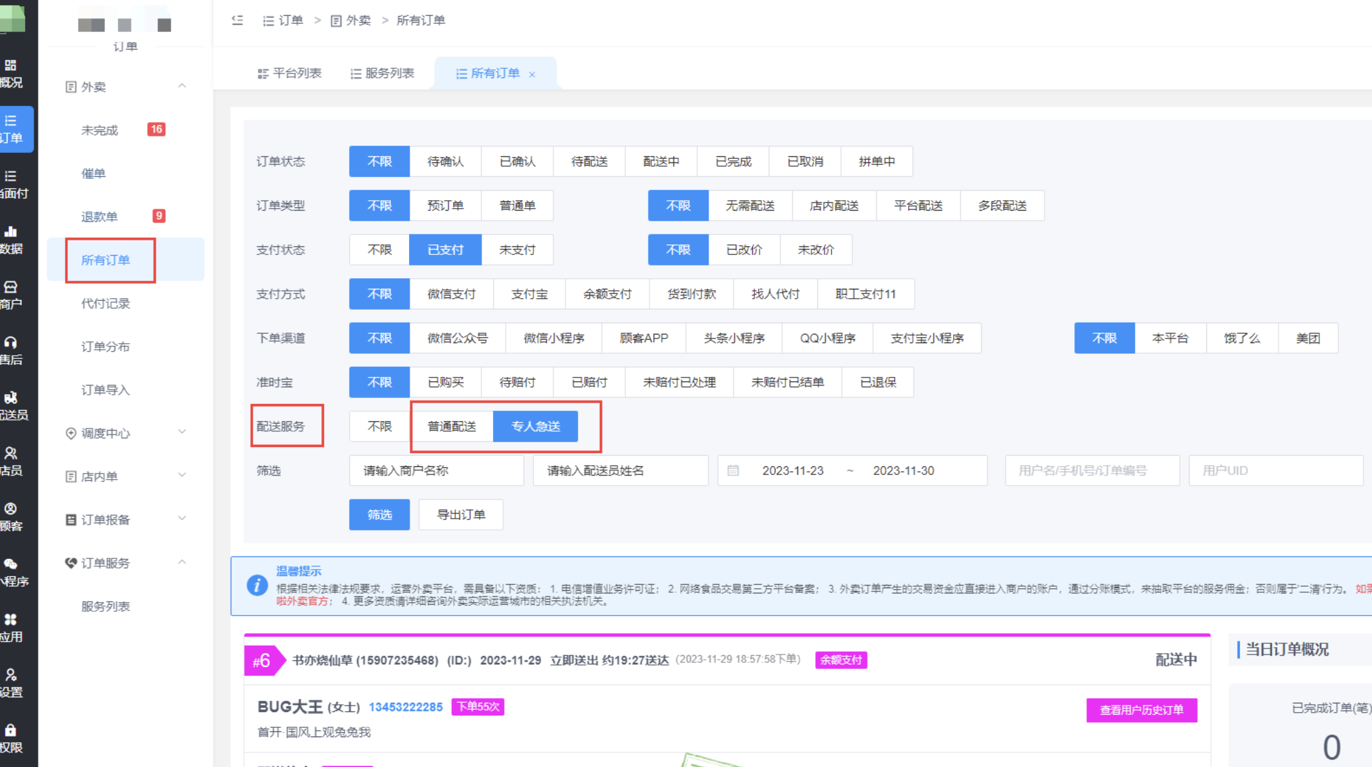
Task: Expand the 店内单 sidebar menu group
Action: tap(182, 476)
